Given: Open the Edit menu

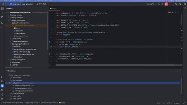Looking at the screenshot, I should (x=14, y=1).
